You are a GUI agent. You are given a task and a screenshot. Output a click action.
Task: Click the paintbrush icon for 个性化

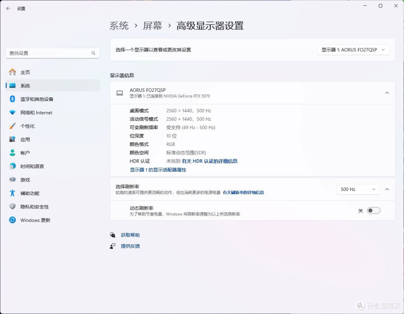point(12,126)
